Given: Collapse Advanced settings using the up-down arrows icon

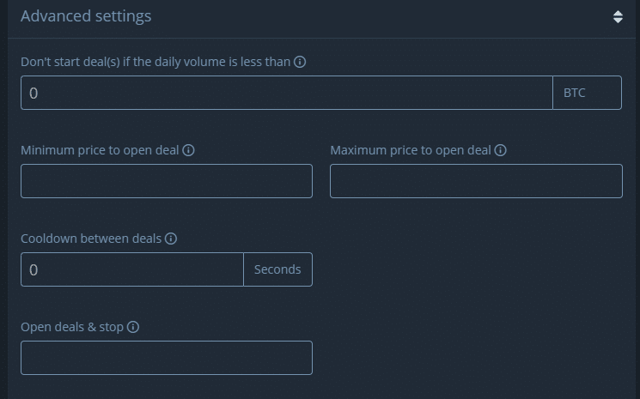Looking at the screenshot, I should (618, 16).
